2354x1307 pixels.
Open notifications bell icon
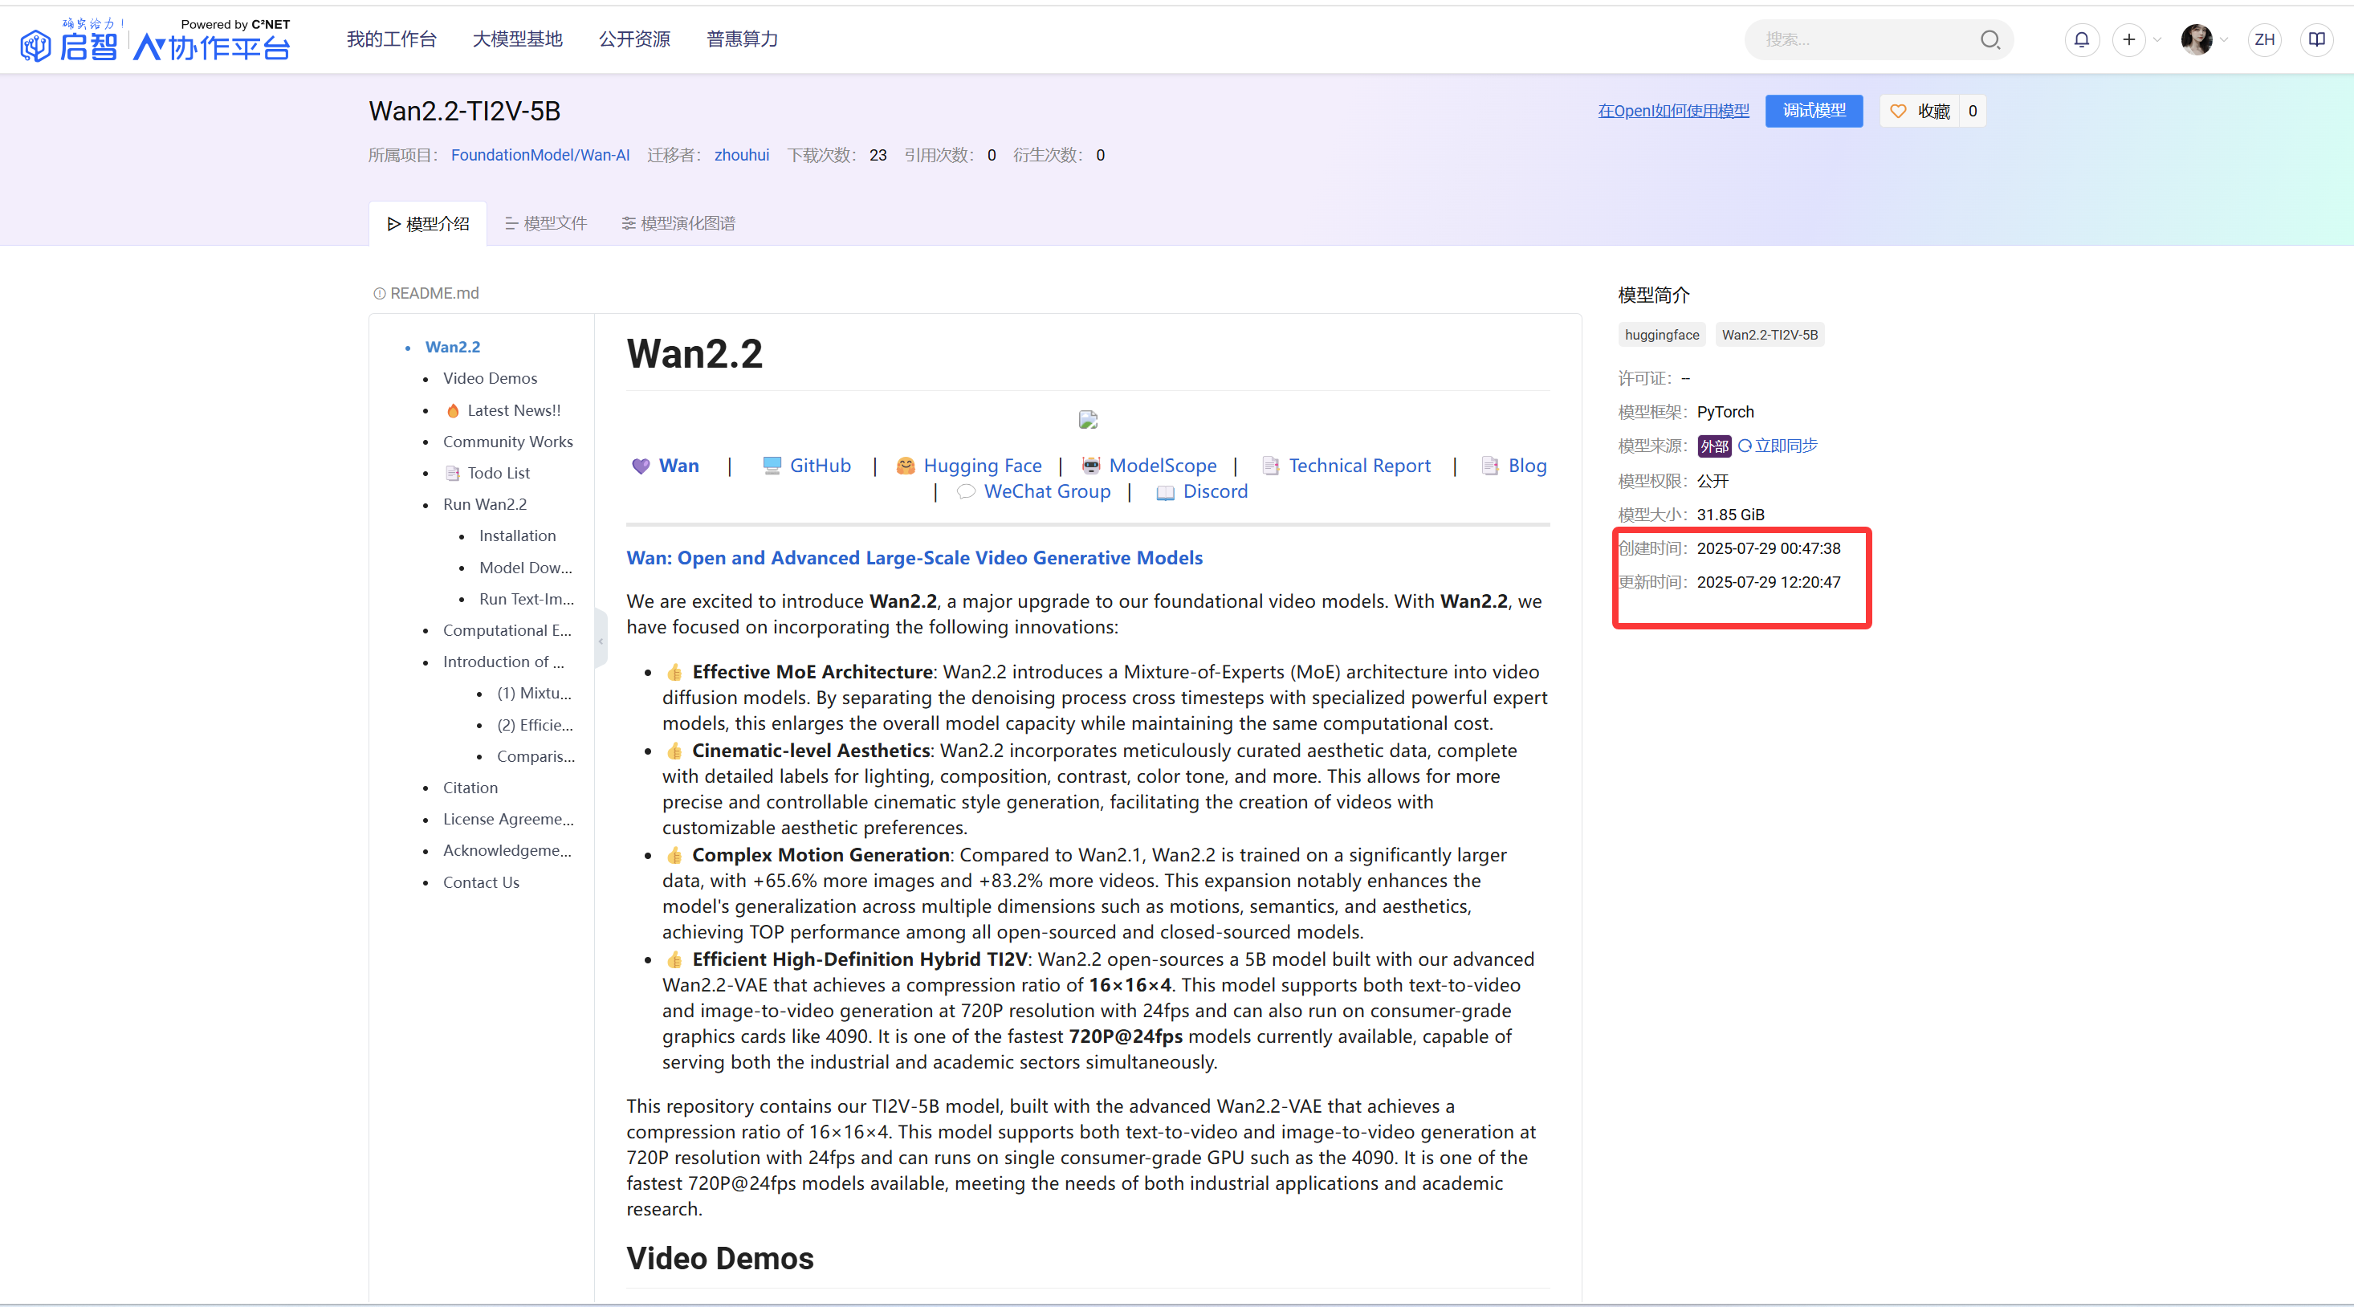click(x=2082, y=39)
